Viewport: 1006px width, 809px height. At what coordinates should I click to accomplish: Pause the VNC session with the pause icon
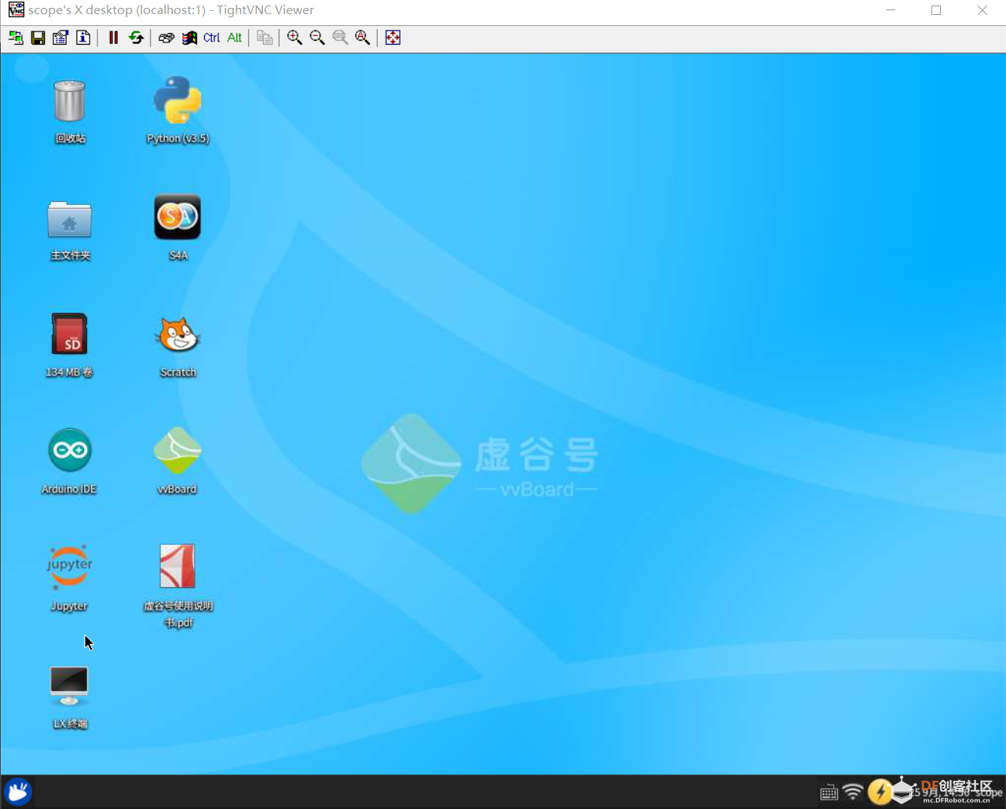pos(113,38)
